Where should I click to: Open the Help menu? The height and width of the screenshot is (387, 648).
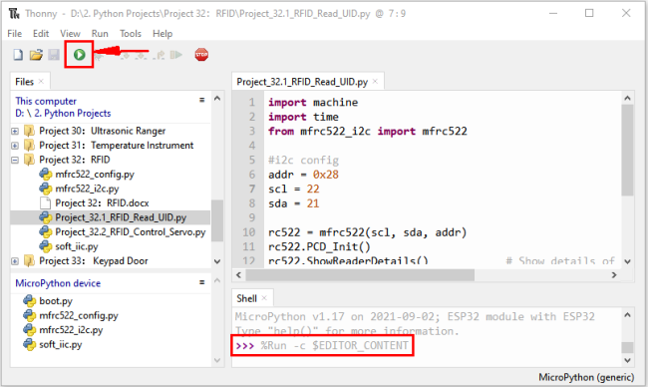(162, 34)
